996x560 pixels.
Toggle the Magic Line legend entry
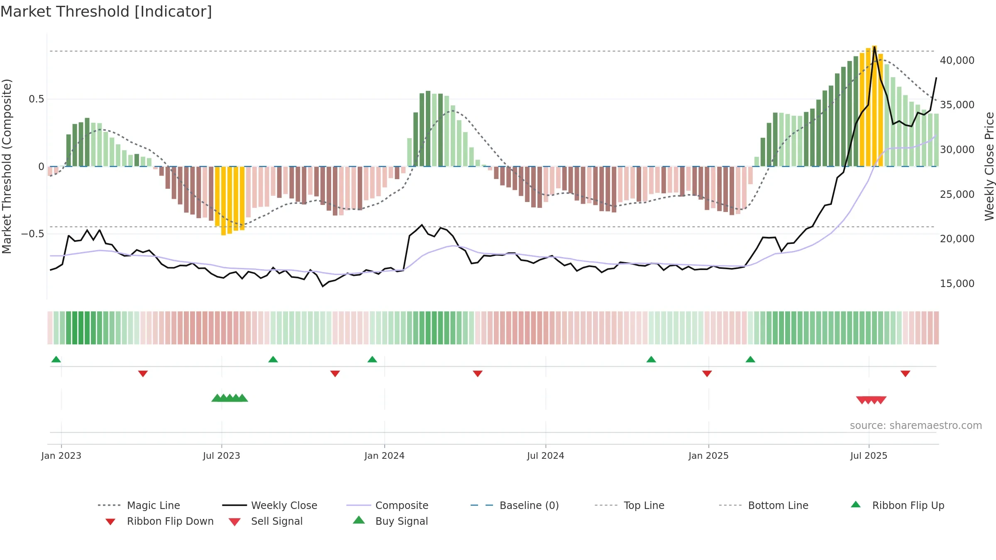point(139,505)
